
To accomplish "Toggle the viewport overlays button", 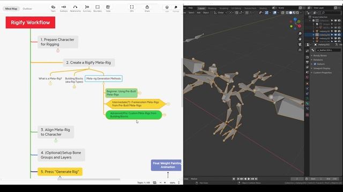I will pyautogui.click(x=275, y=13).
